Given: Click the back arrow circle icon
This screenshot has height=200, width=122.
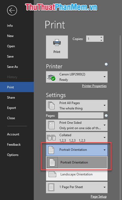Looking at the screenshot, I should [x=12, y=11].
